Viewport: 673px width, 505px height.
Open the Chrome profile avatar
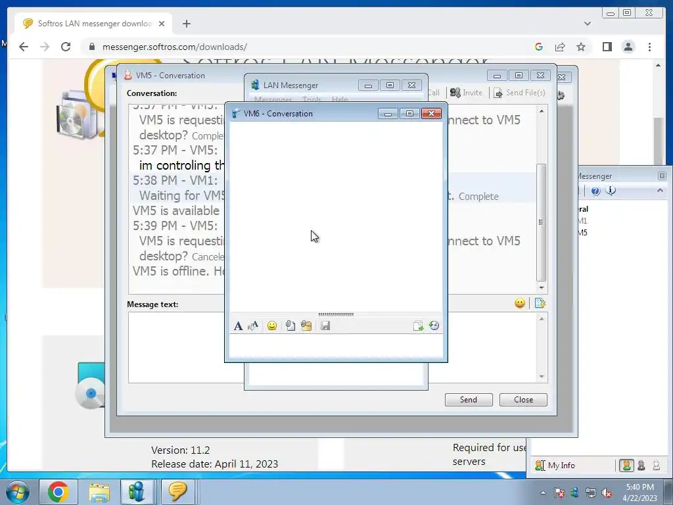pos(628,47)
